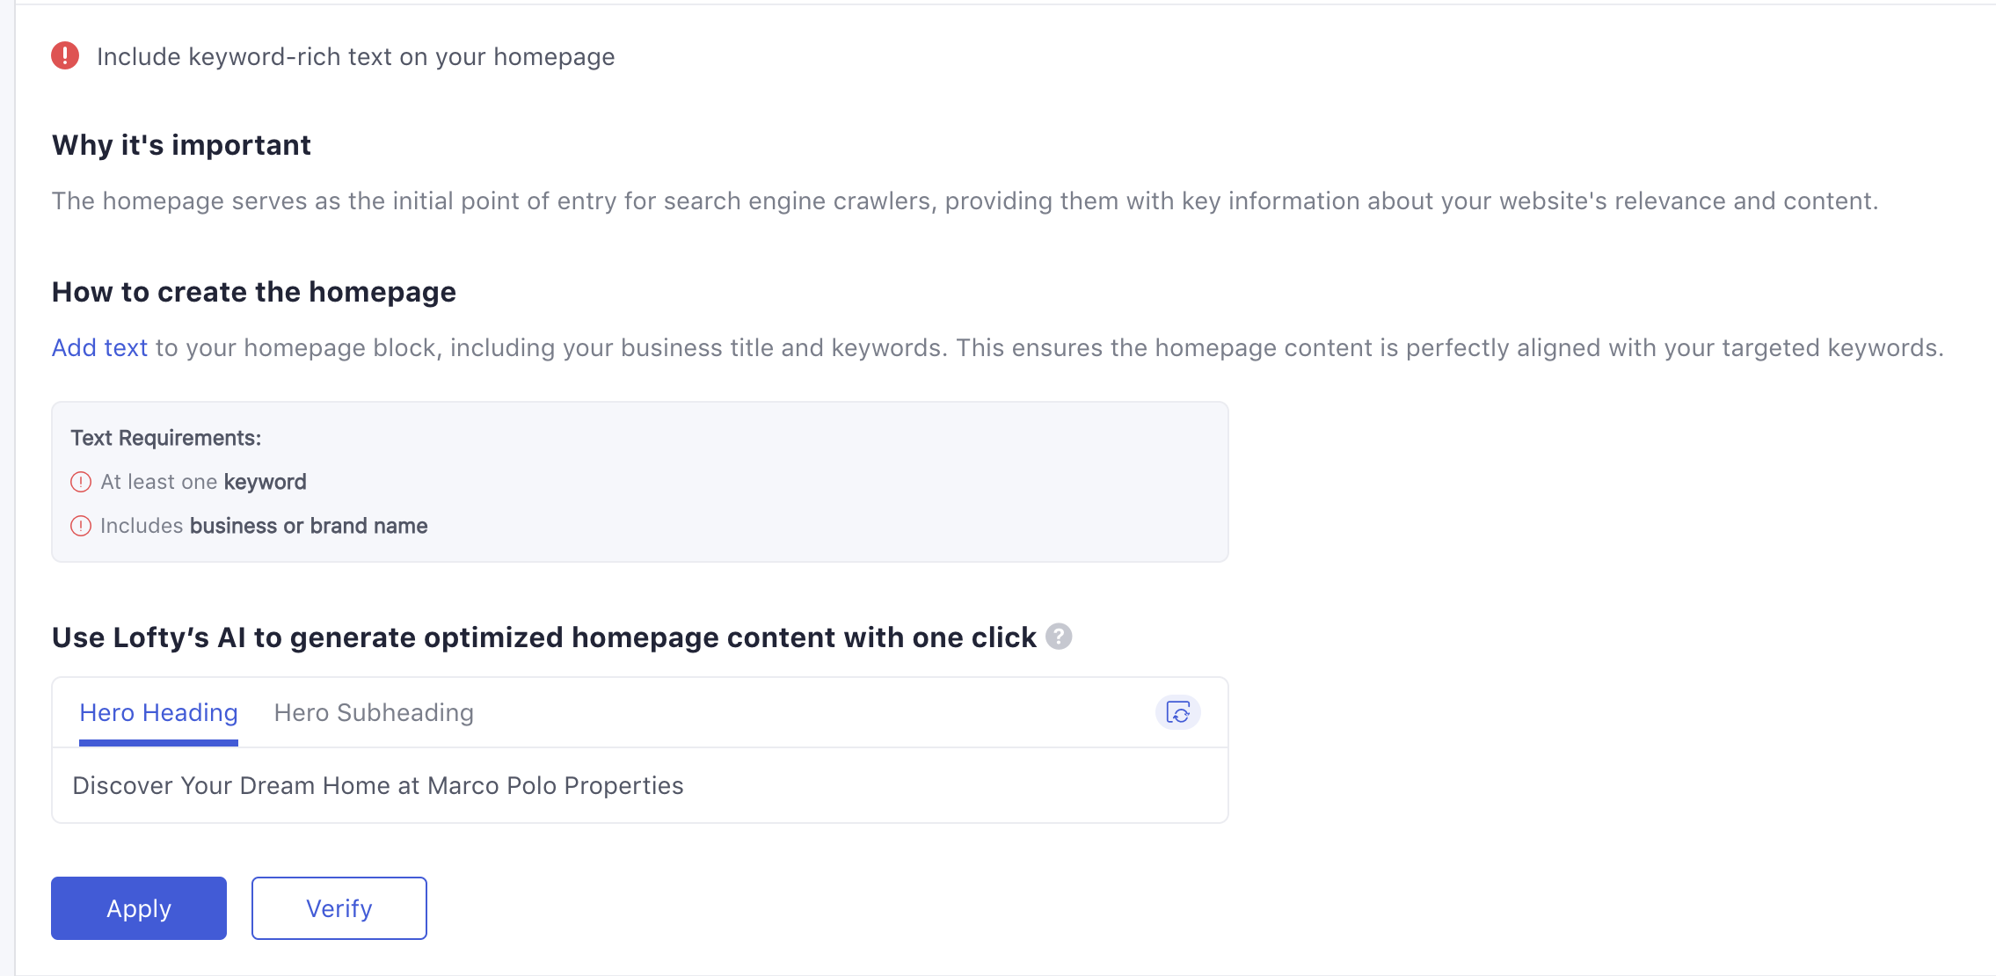Click 'Includes business or brand name' requirement

264,526
